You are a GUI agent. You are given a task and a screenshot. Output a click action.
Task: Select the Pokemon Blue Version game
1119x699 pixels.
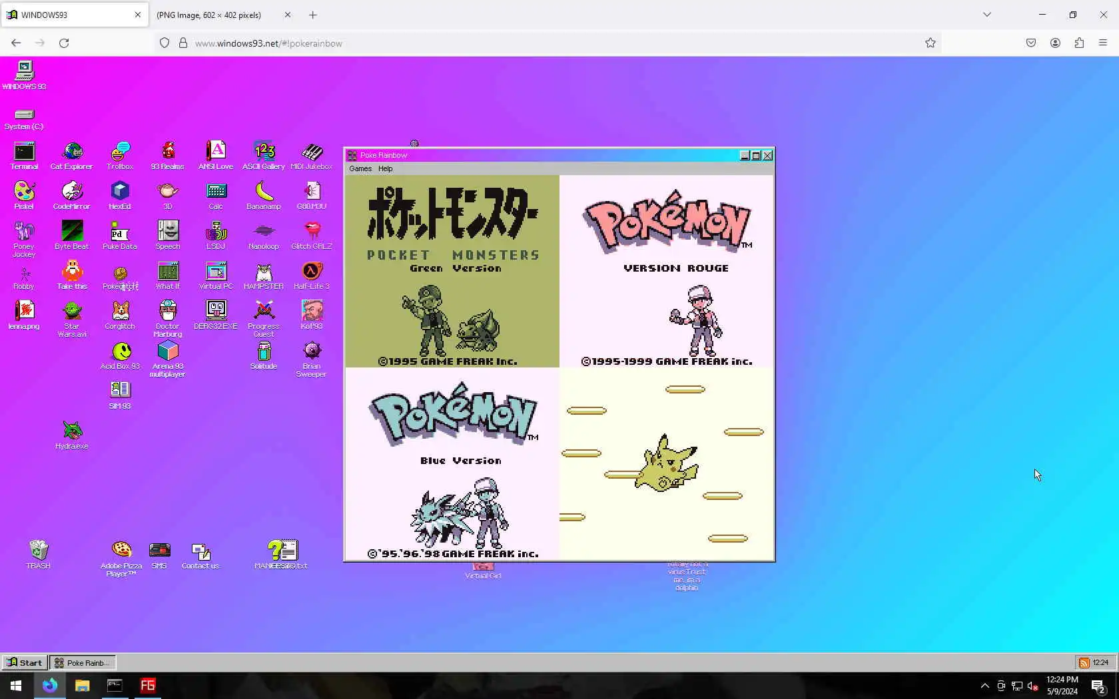click(452, 464)
